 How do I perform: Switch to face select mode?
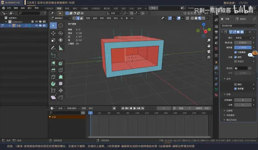(82, 18)
